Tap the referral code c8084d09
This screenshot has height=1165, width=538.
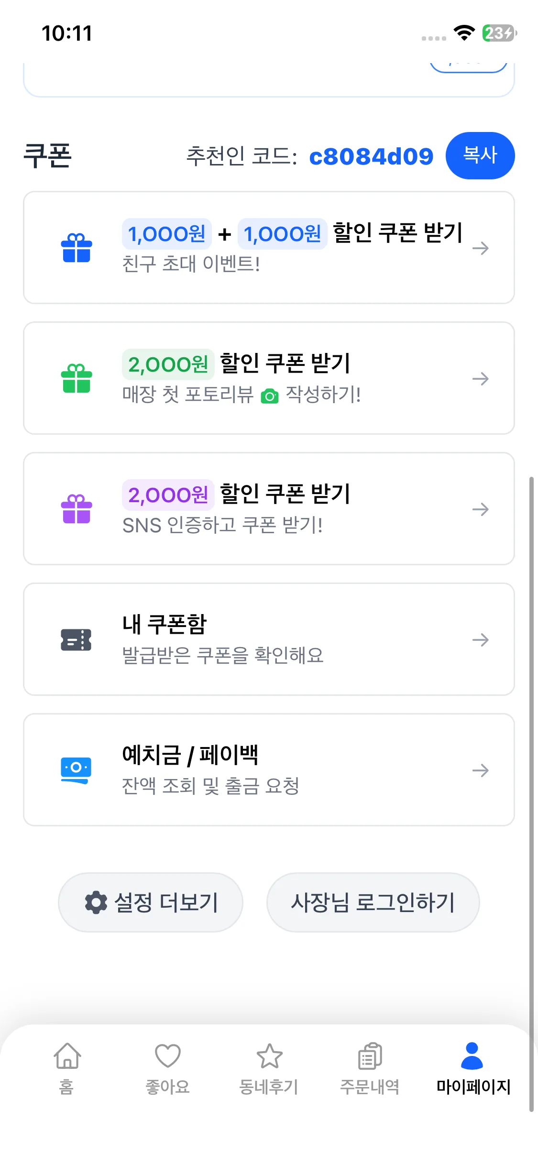(x=371, y=156)
